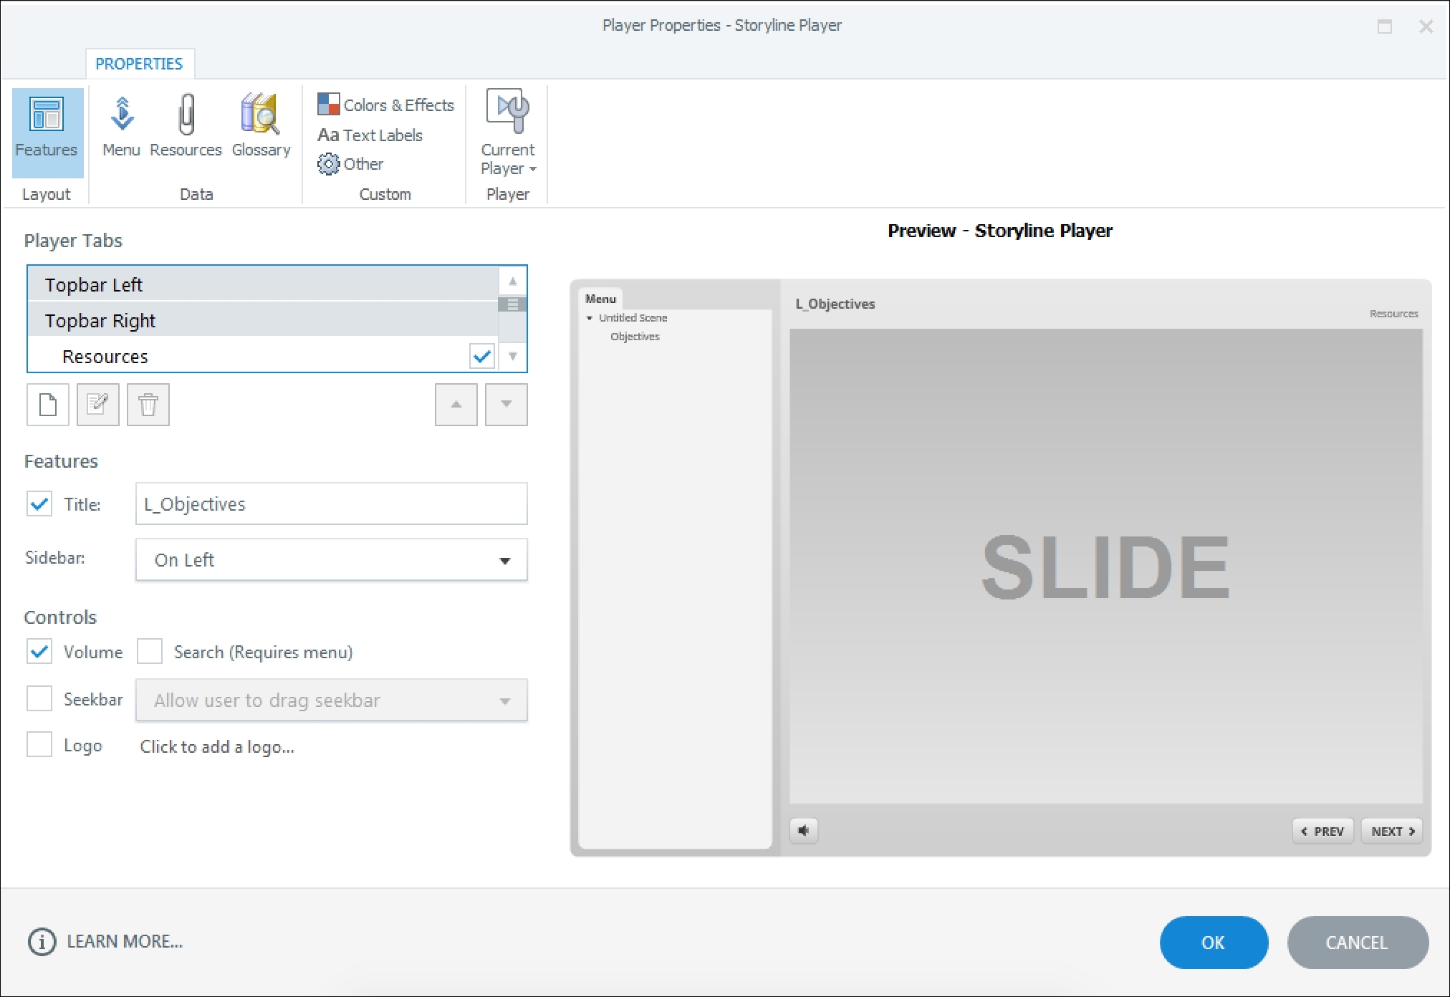Viewport: 1450px width, 997px height.
Task: Toggle the Title checkbox
Action: coord(39,504)
